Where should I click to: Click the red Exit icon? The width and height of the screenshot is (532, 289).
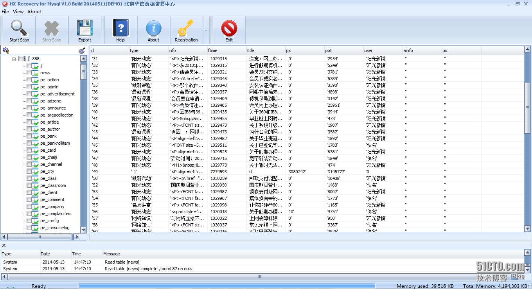(229, 28)
